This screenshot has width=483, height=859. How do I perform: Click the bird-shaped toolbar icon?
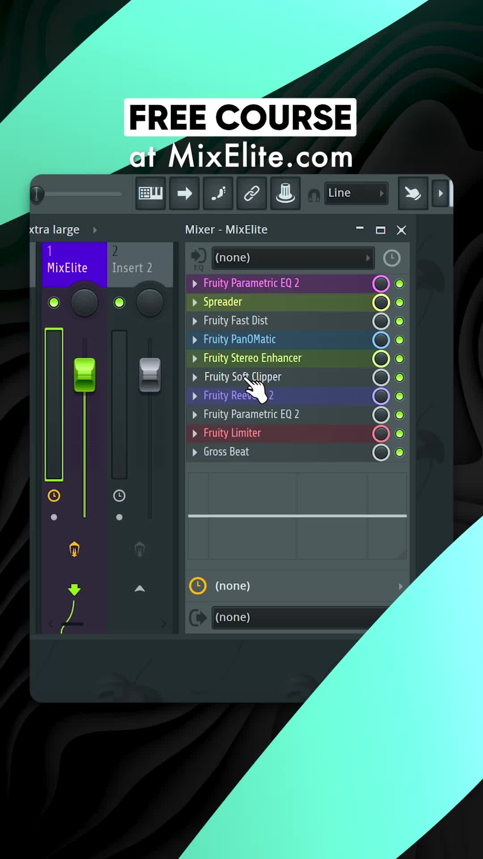pos(413,193)
